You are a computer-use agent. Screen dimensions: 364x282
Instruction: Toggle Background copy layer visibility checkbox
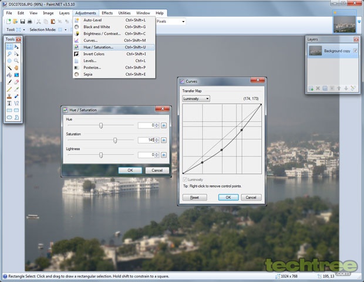pyautogui.click(x=355, y=50)
